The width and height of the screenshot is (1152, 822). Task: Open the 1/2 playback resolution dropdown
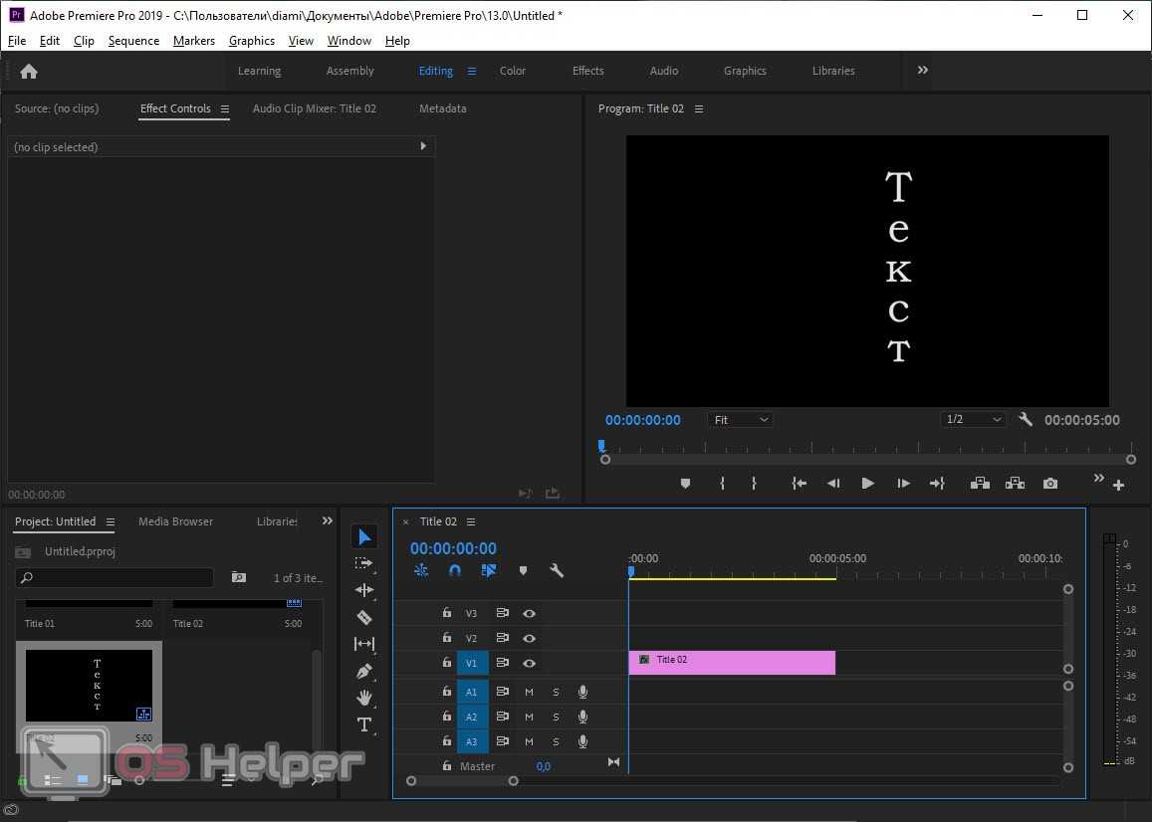pyautogui.click(x=973, y=419)
